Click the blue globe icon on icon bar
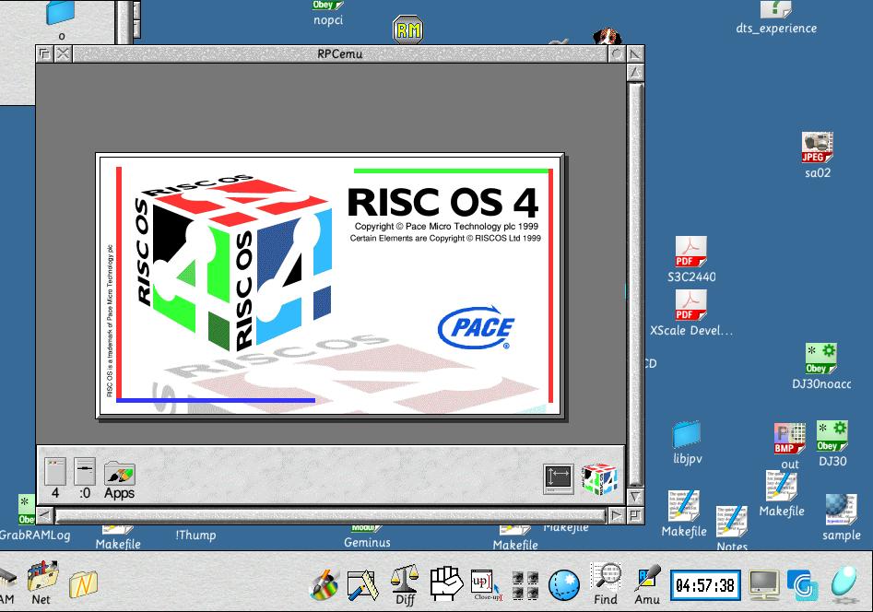This screenshot has height=612, width=873. (564, 585)
